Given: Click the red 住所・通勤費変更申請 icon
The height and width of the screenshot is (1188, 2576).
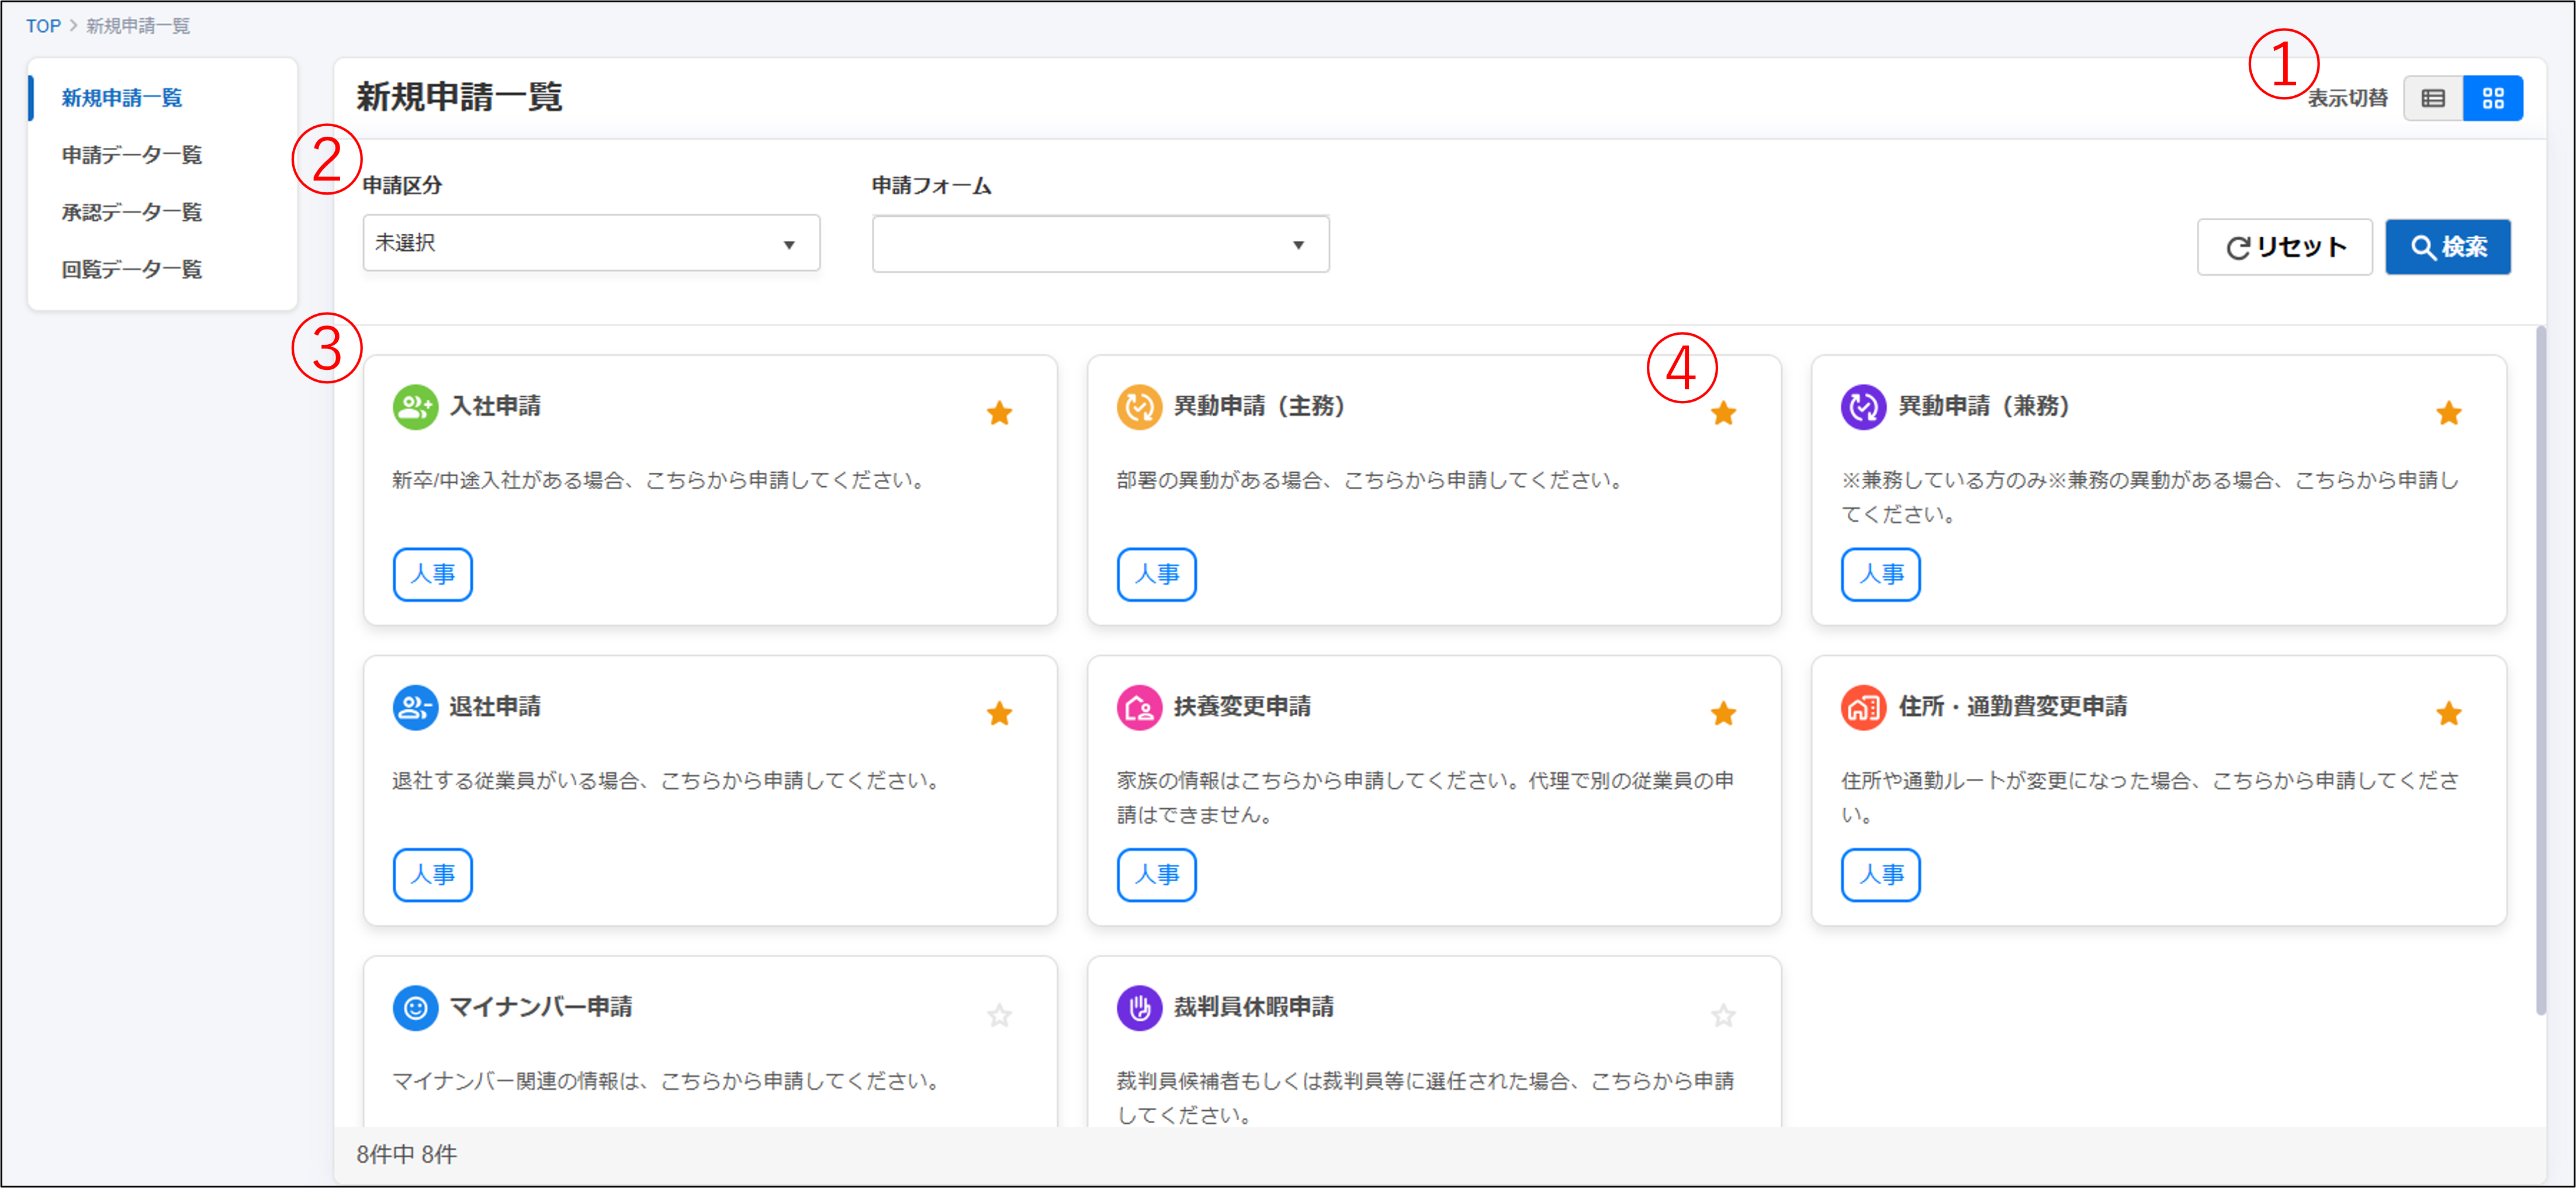Looking at the screenshot, I should click(x=1864, y=708).
